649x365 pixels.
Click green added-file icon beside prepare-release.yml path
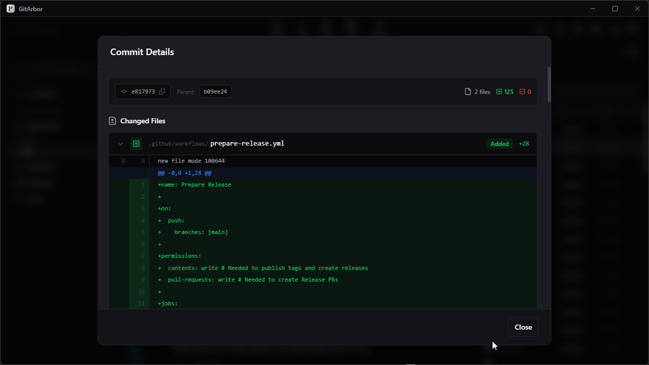click(x=136, y=144)
